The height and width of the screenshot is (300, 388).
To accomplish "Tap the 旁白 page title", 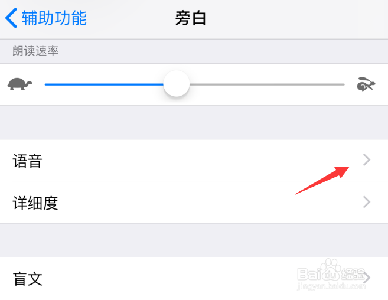I will coord(191,18).
